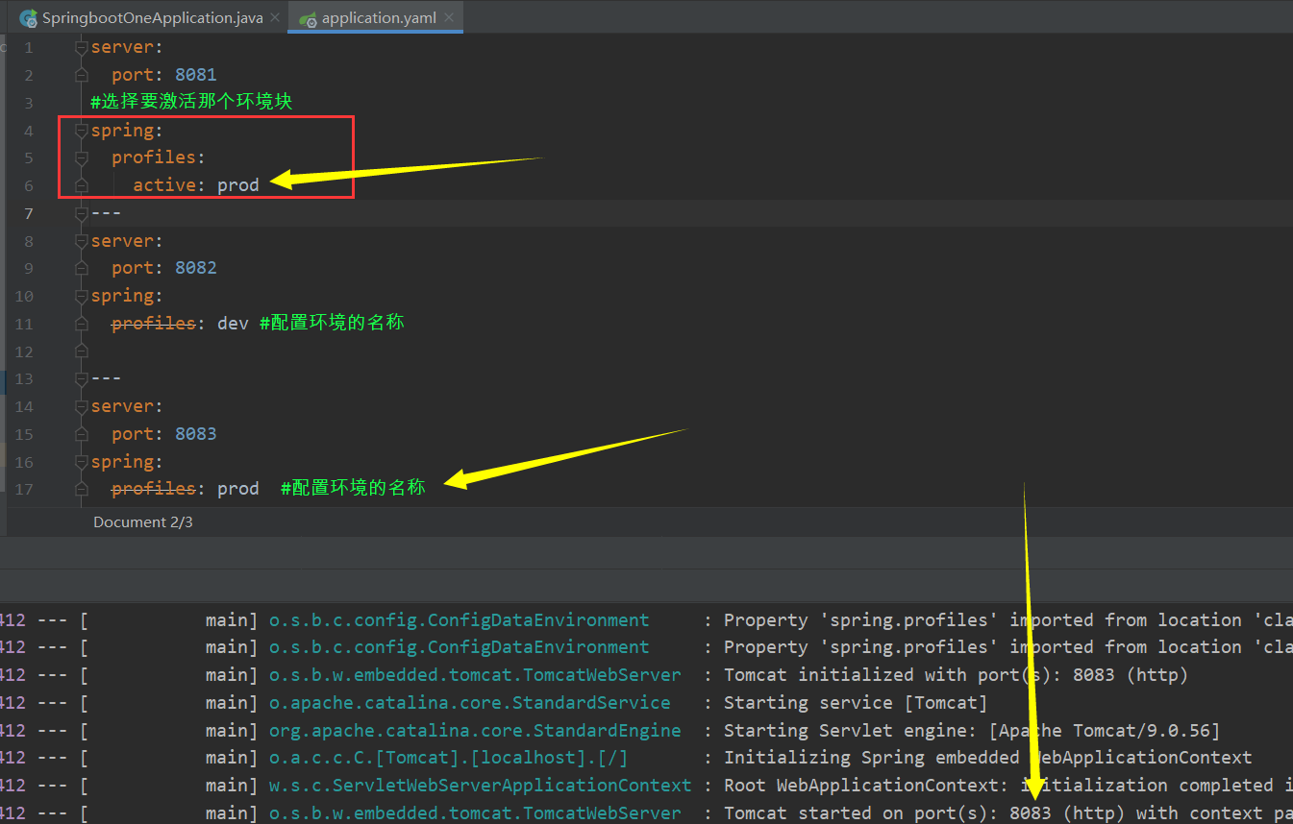Click the Document 2/3 breadcrumb

pyautogui.click(x=142, y=522)
